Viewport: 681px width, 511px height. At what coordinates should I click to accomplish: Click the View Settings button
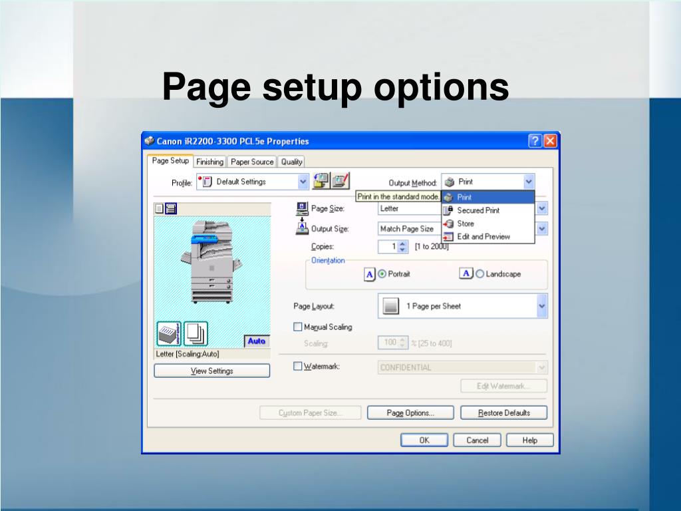pos(212,371)
